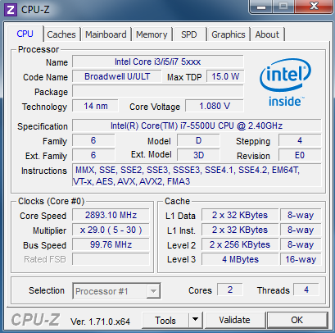Click the Validate button

click(x=234, y=320)
